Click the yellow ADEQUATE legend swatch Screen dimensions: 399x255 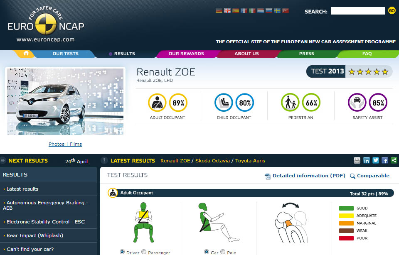point(346,216)
